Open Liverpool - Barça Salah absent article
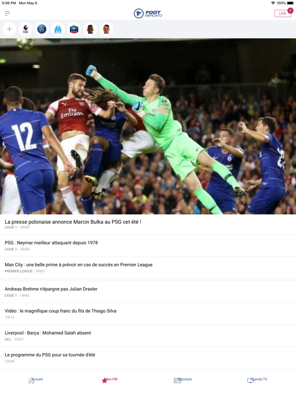The width and height of the screenshot is (296, 395). (148, 335)
